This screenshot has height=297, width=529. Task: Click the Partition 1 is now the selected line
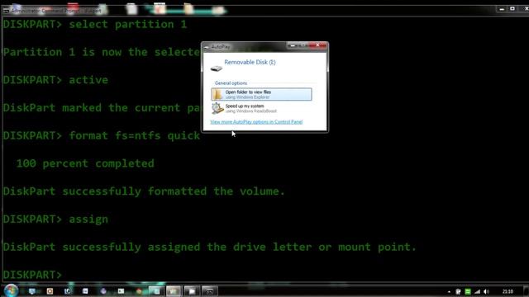101,52
